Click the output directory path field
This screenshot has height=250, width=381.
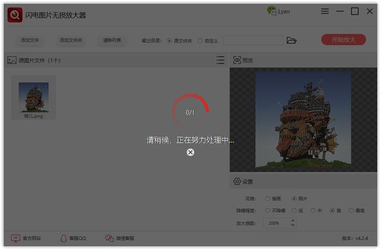click(253, 40)
